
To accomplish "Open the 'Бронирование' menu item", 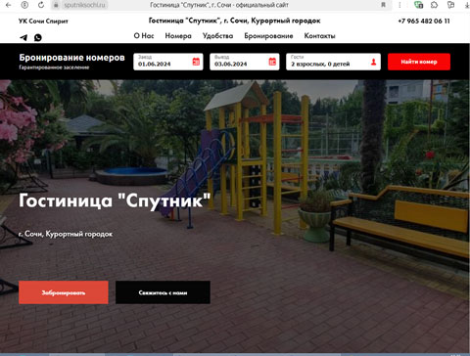I will point(268,36).
